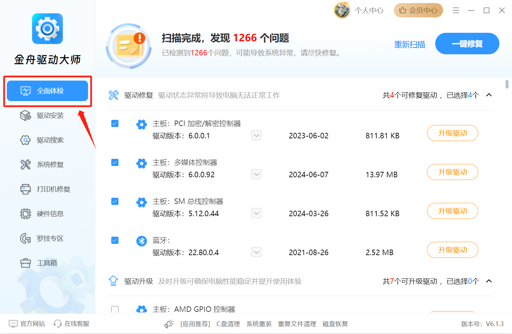
Task: Uncheck the PCI 加密/解密控制器 driver checkbox
Action: click(x=115, y=123)
